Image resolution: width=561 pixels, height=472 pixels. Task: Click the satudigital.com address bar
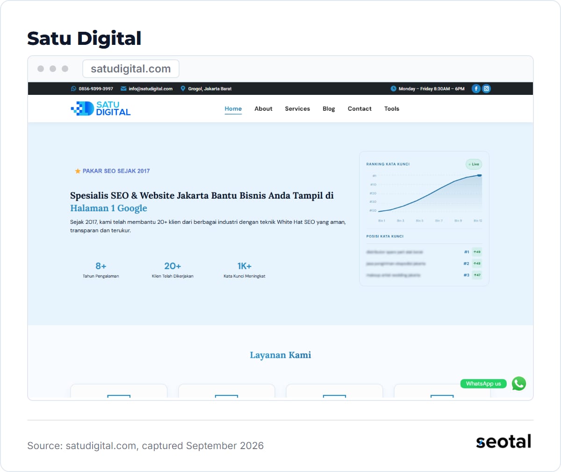131,69
